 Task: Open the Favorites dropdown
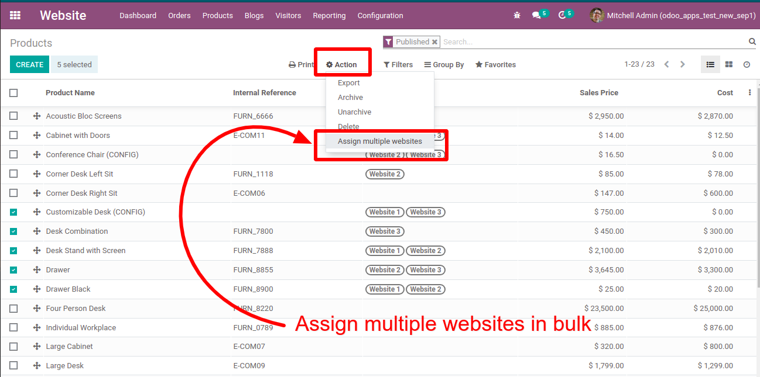tap(495, 65)
